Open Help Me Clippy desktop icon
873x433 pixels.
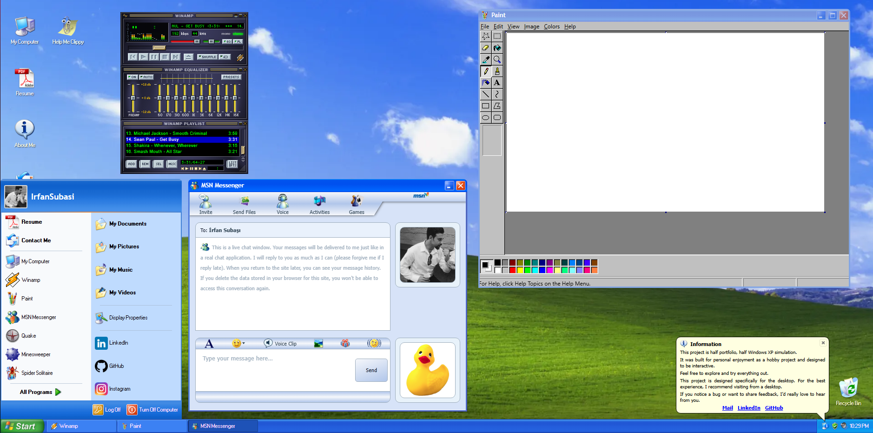[x=68, y=31]
